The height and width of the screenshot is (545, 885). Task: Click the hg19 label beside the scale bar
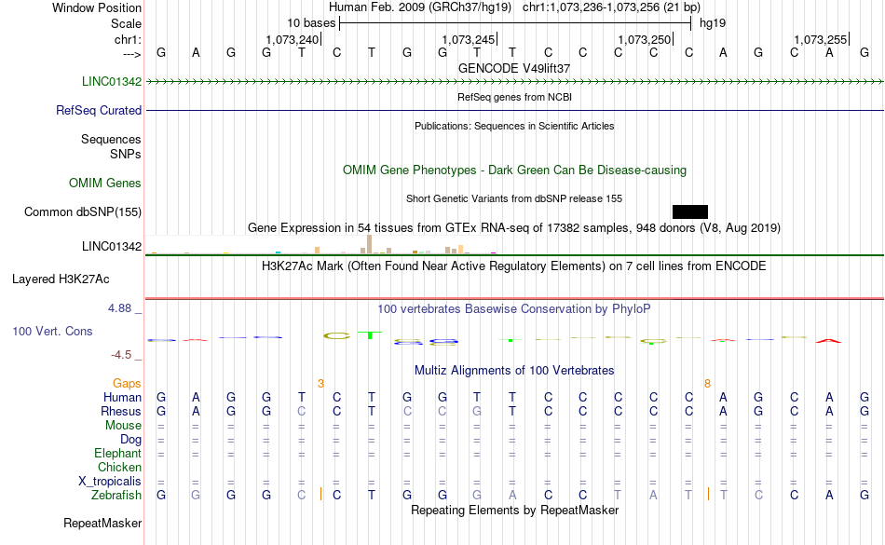click(x=713, y=23)
